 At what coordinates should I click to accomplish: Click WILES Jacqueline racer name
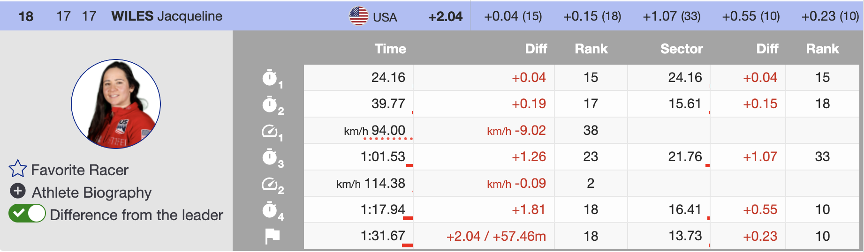[x=167, y=16]
